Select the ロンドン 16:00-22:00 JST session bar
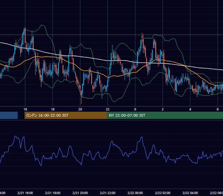 click(66, 115)
